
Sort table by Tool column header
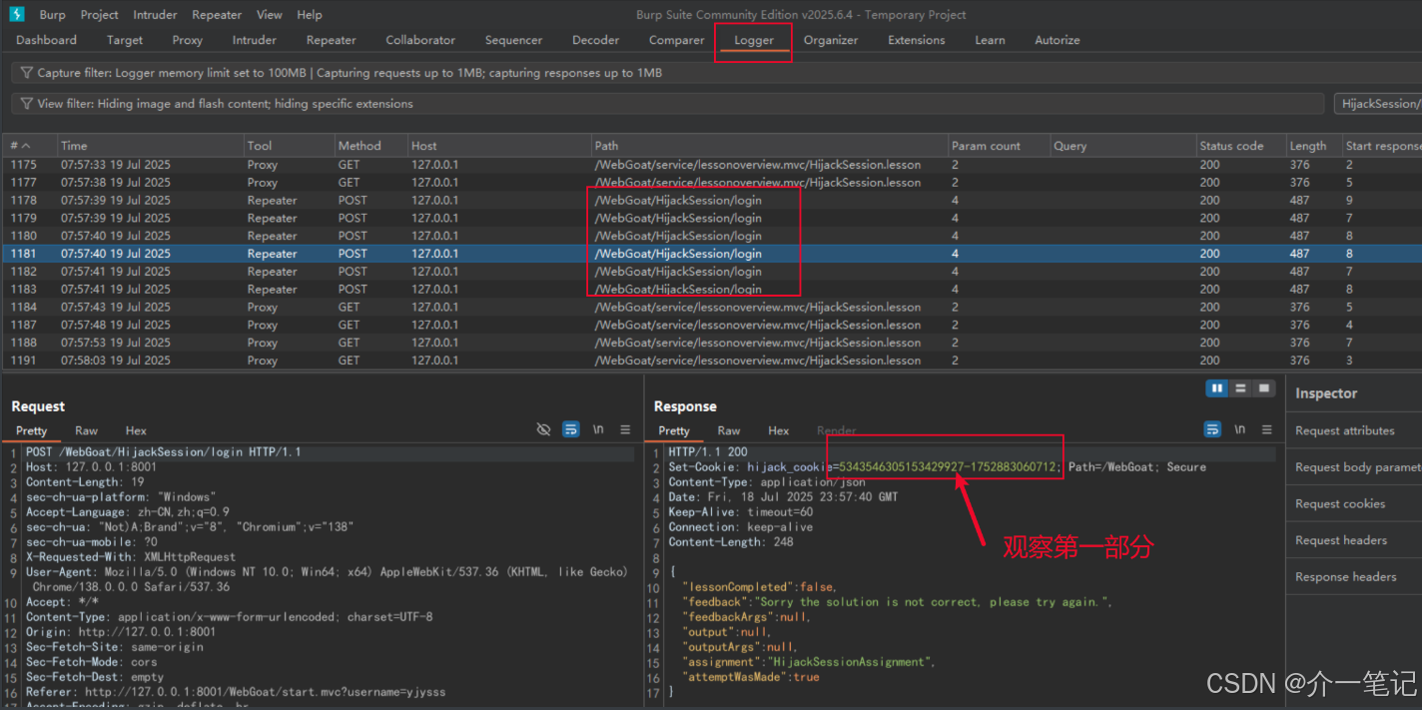289,146
